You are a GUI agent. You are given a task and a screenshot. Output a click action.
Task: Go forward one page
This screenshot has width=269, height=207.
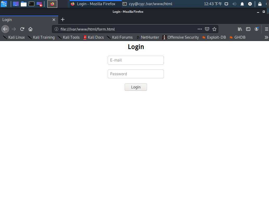14,29
